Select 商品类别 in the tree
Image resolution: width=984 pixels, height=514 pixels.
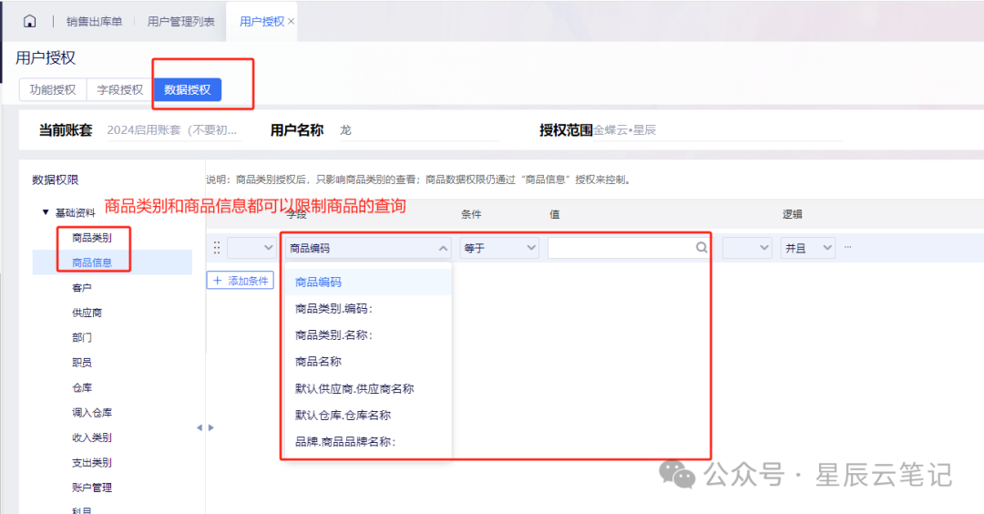point(92,238)
